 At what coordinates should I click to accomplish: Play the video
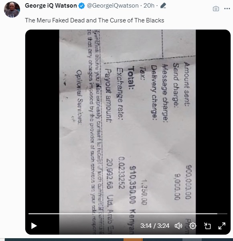[34, 226]
